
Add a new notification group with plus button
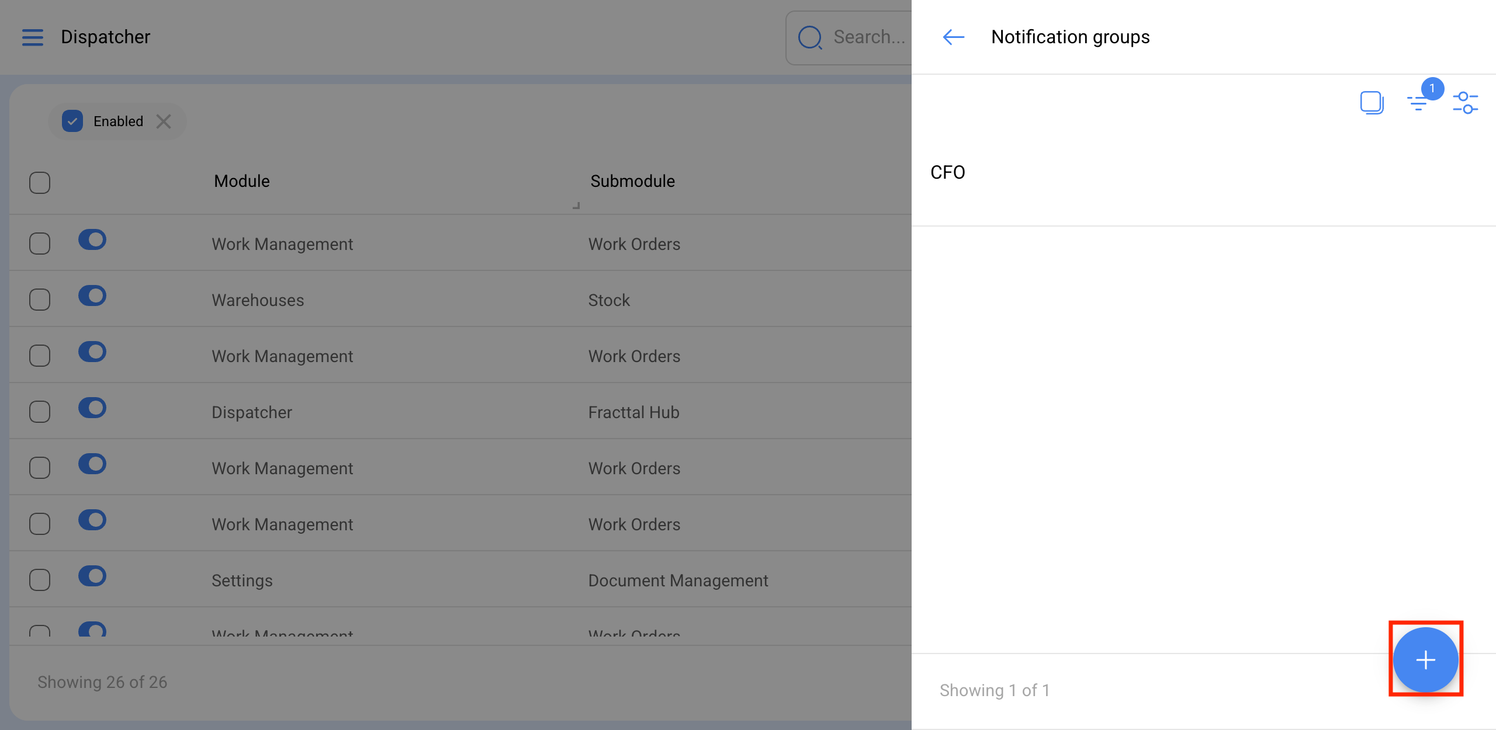1425,659
